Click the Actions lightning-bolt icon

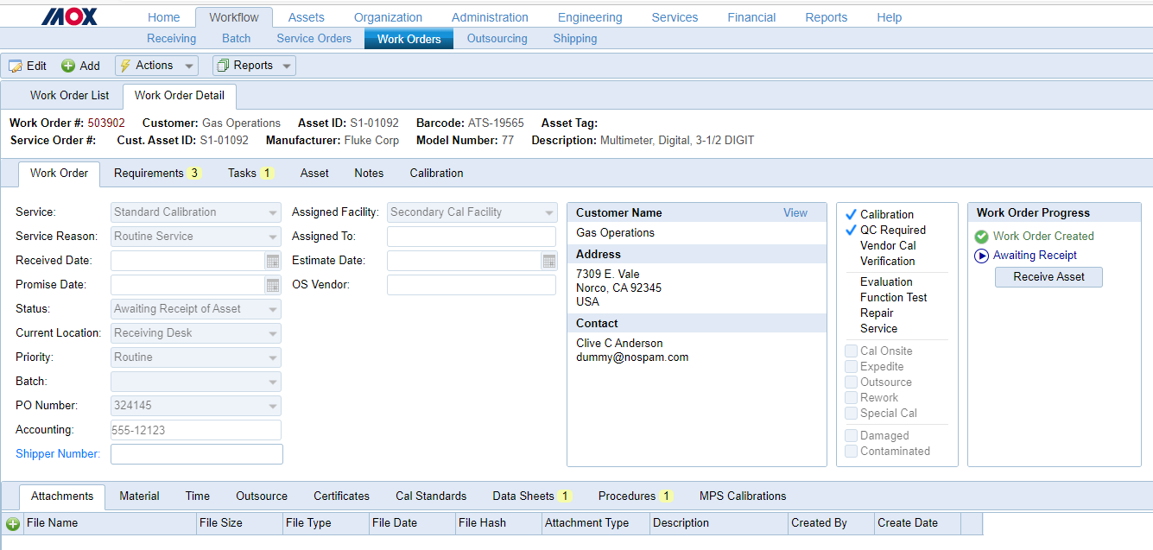[x=126, y=66]
